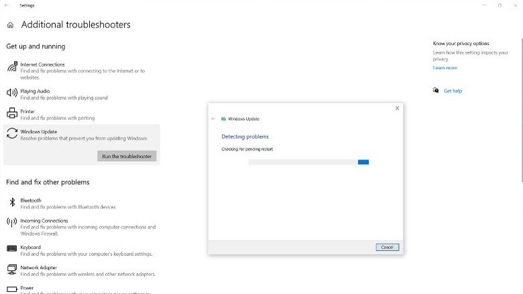Select the Power troubleshooter entry
Viewport: 523px width, 294px height.
pyautogui.click(x=27, y=288)
